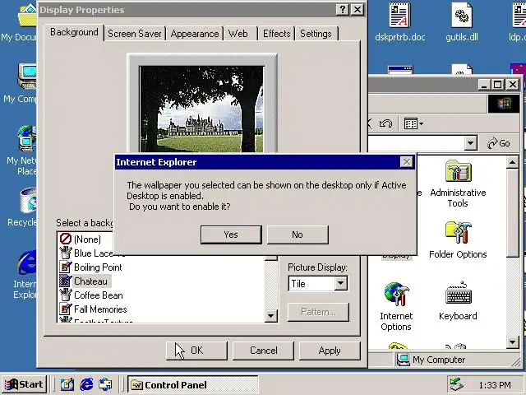Launch Outlook Express quick launch icon
The width and height of the screenshot is (526, 395).
tap(106, 384)
